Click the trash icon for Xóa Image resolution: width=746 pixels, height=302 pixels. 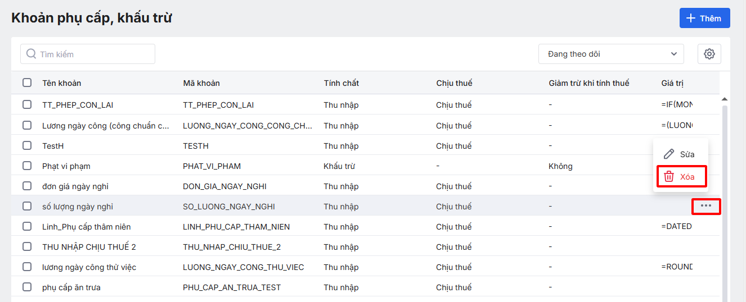click(669, 177)
